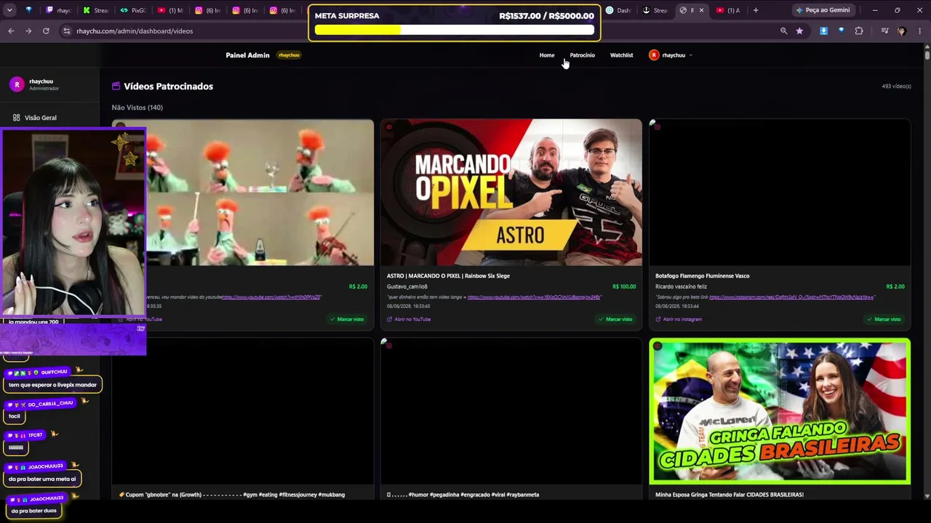
Task: Open the Extensions puzzle icon
Action: [859, 31]
